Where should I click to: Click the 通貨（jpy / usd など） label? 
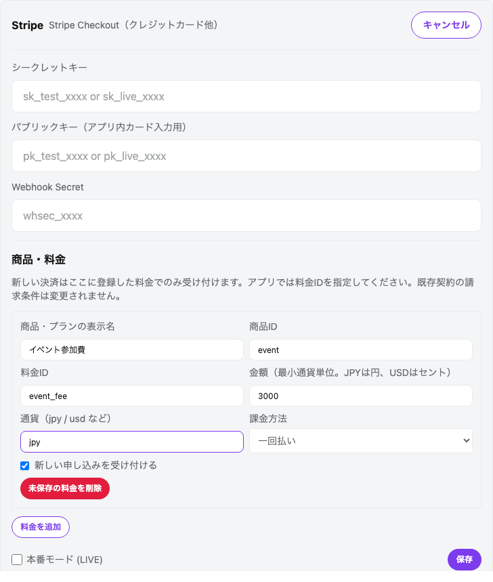click(x=66, y=419)
